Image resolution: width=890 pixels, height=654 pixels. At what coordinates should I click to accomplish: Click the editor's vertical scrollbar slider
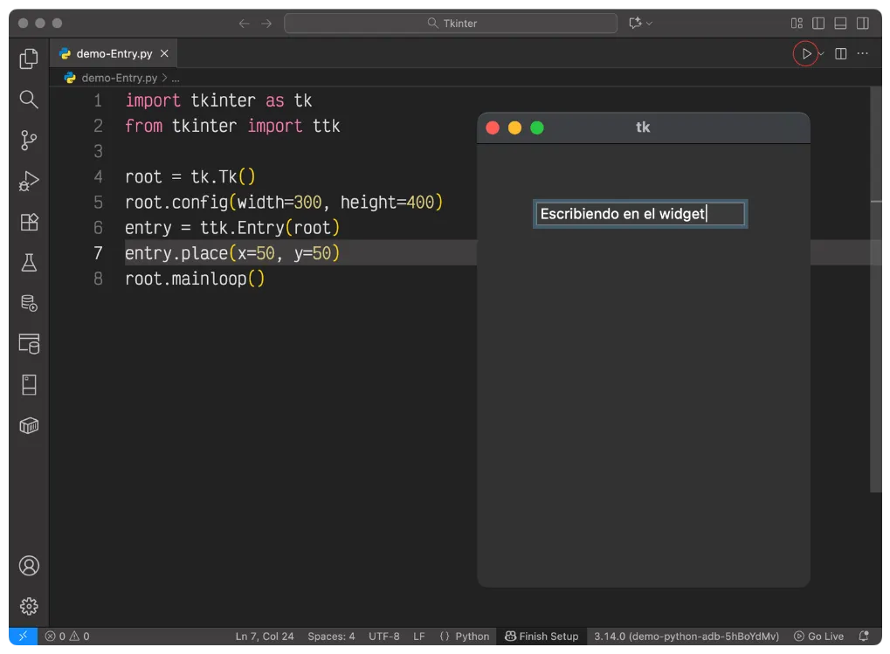tap(876, 288)
